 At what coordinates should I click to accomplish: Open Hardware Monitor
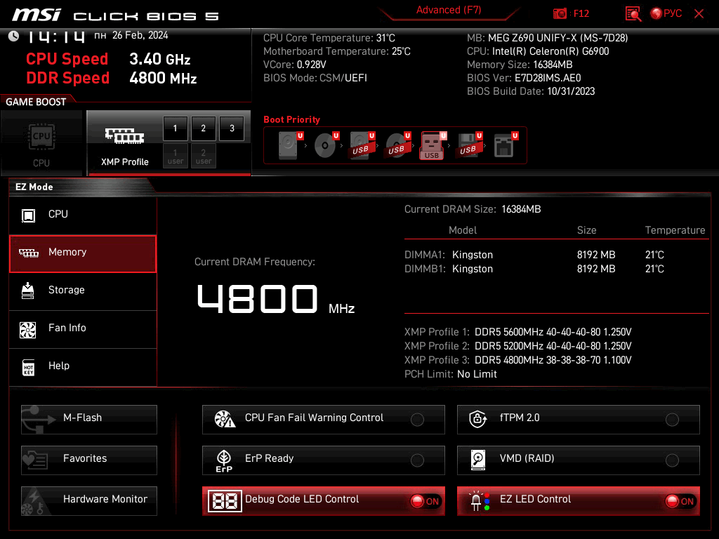pyautogui.click(x=89, y=501)
